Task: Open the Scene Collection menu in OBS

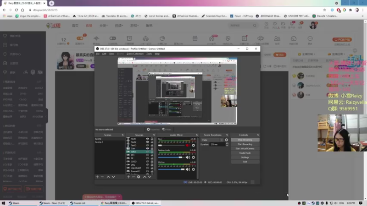Action: pos(135,54)
